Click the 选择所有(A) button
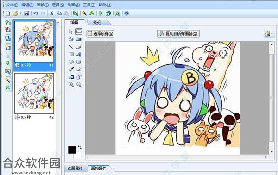 [x=100, y=34]
